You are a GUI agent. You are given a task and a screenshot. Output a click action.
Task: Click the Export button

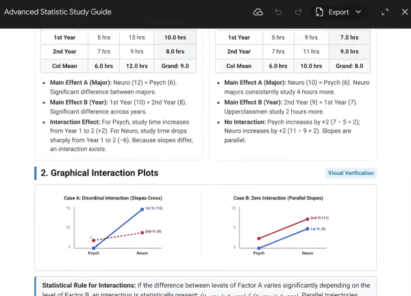(x=338, y=12)
